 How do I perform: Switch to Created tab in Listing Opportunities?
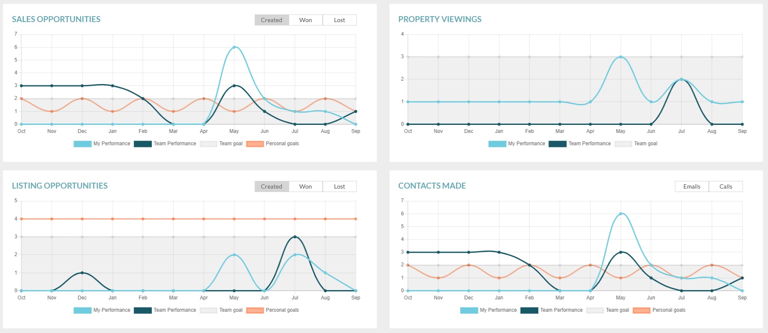[271, 186]
